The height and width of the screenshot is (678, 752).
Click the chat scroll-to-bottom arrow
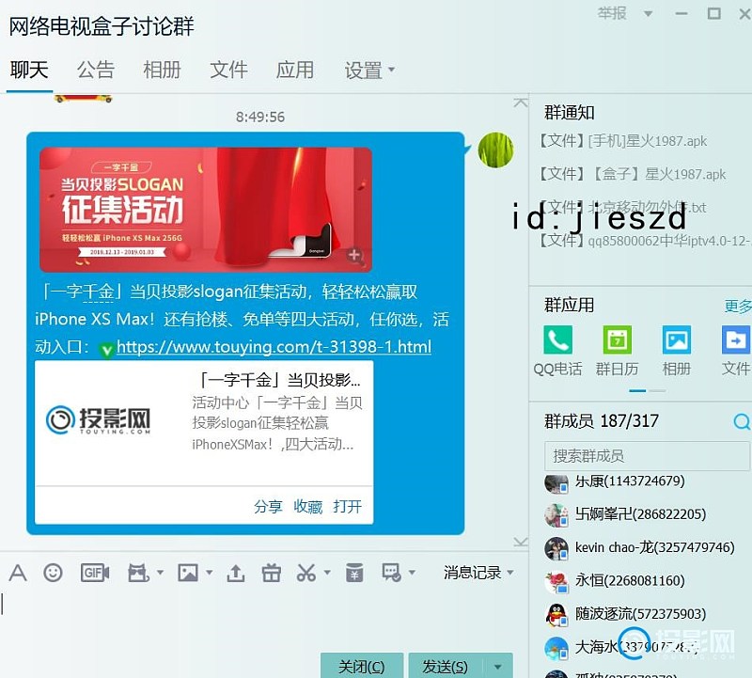click(x=521, y=542)
